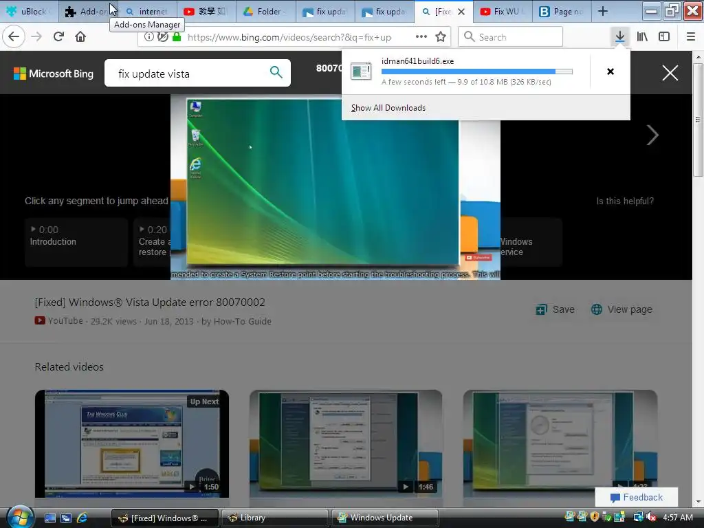Switch to the Fix WU YouTube tab

point(503,11)
